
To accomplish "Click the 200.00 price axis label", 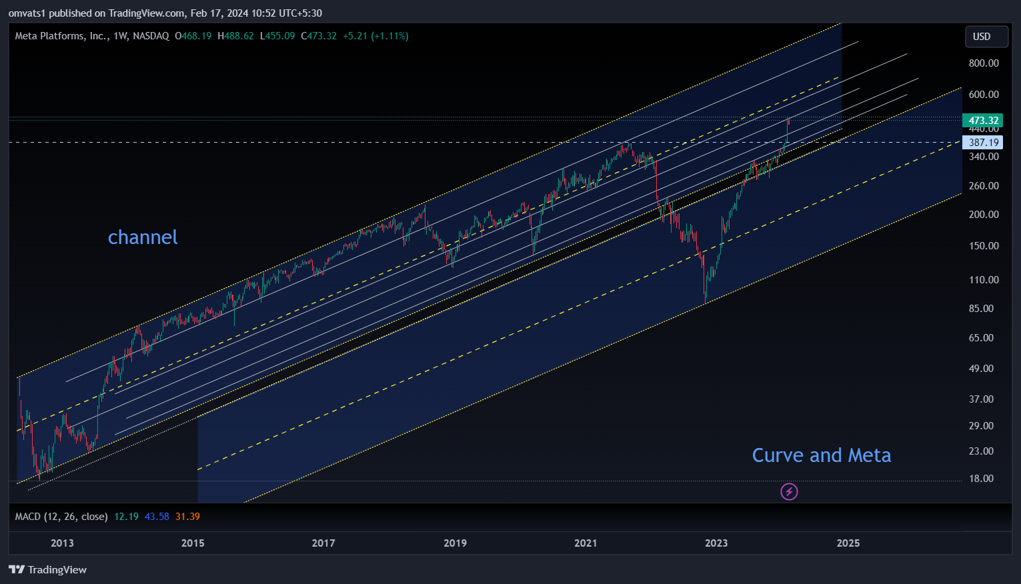I will pos(984,215).
